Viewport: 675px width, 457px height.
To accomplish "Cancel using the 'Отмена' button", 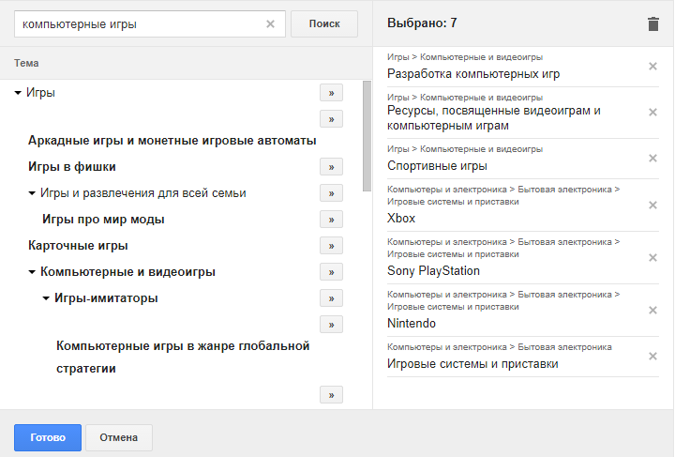I will [119, 437].
